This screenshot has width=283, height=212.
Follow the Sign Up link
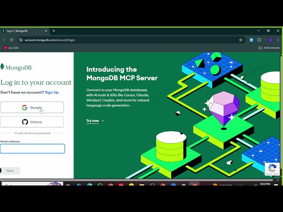tap(52, 92)
